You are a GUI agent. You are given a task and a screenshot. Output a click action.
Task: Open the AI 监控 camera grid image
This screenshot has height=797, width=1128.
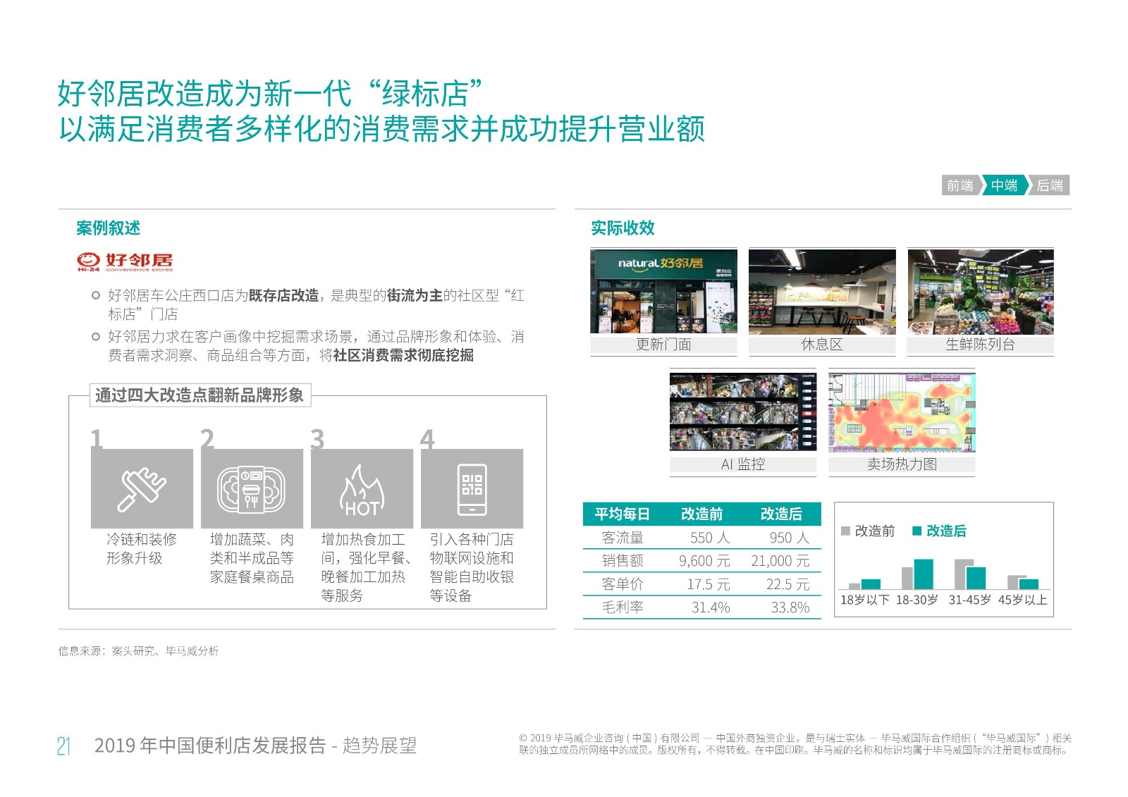point(743,412)
